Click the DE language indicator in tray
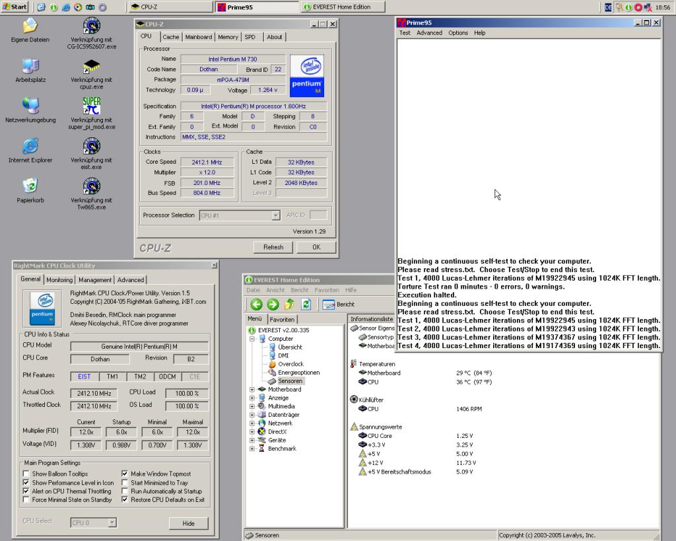Screen dimensions: 676x541 [608, 7]
